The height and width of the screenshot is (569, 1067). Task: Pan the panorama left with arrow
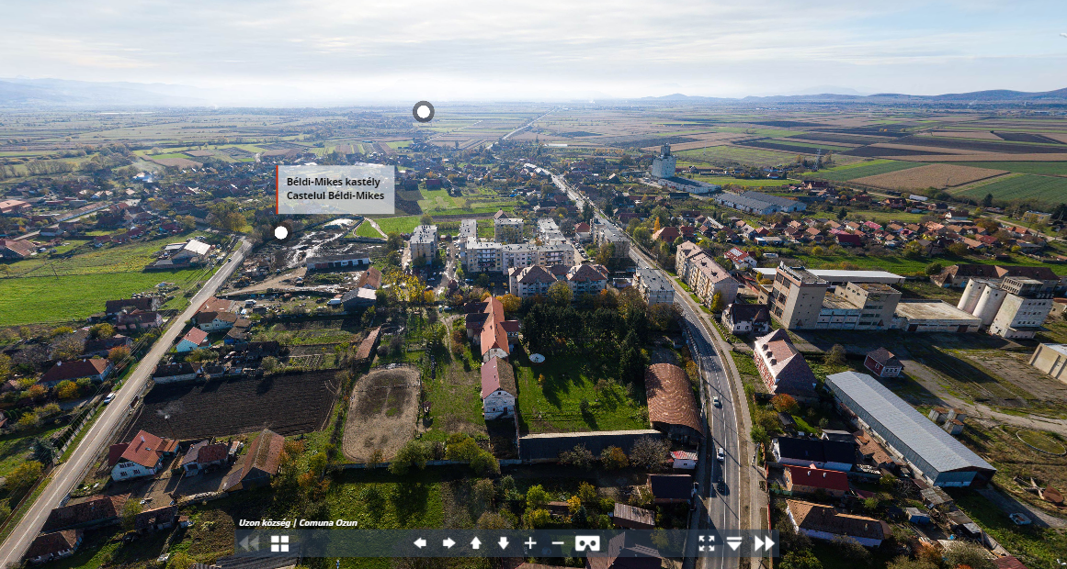click(x=420, y=543)
